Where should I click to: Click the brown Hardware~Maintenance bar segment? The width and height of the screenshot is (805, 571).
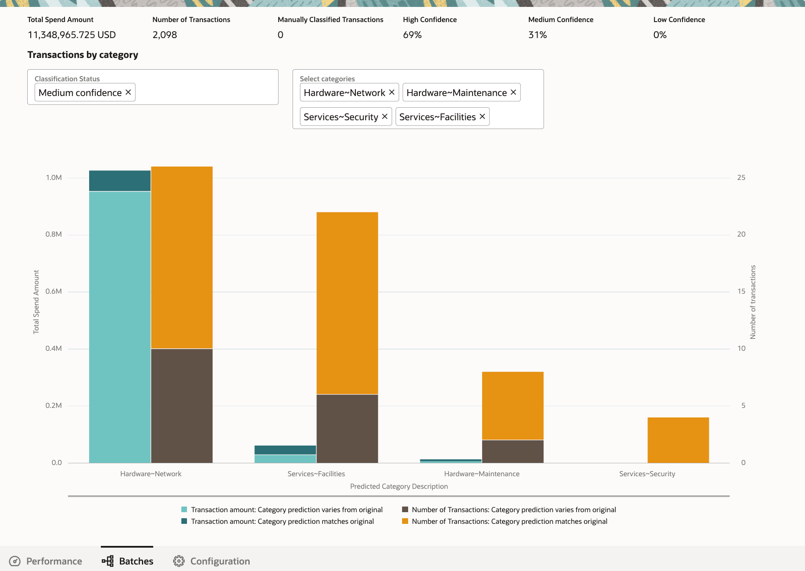(x=513, y=452)
